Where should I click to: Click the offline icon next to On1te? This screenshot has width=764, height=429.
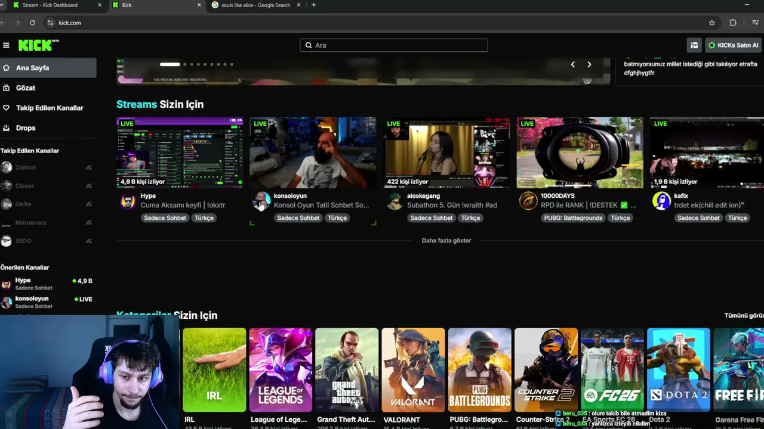pyautogui.click(x=89, y=204)
